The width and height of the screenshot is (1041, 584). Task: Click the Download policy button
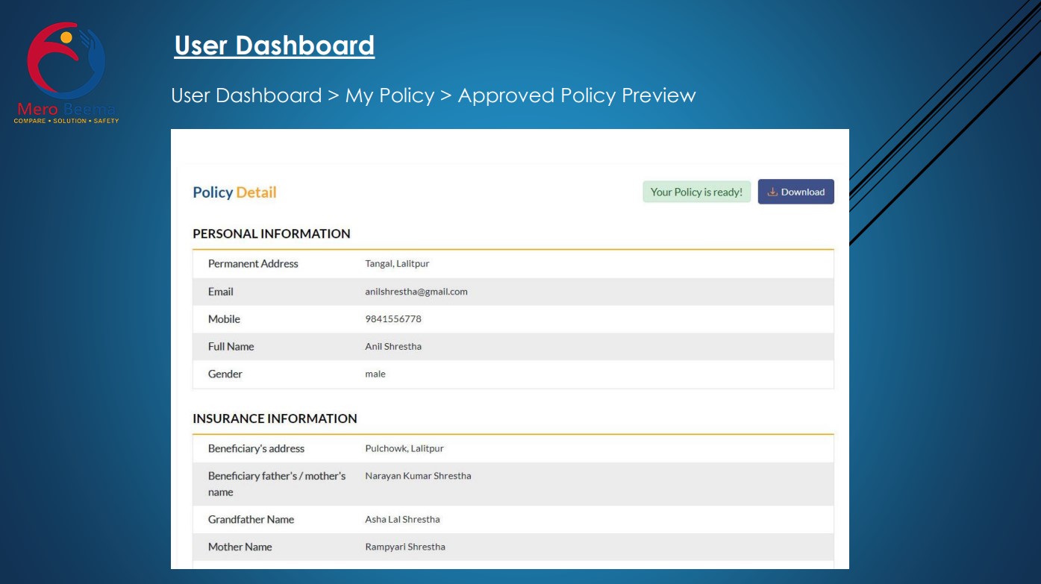pyautogui.click(x=795, y=192)
